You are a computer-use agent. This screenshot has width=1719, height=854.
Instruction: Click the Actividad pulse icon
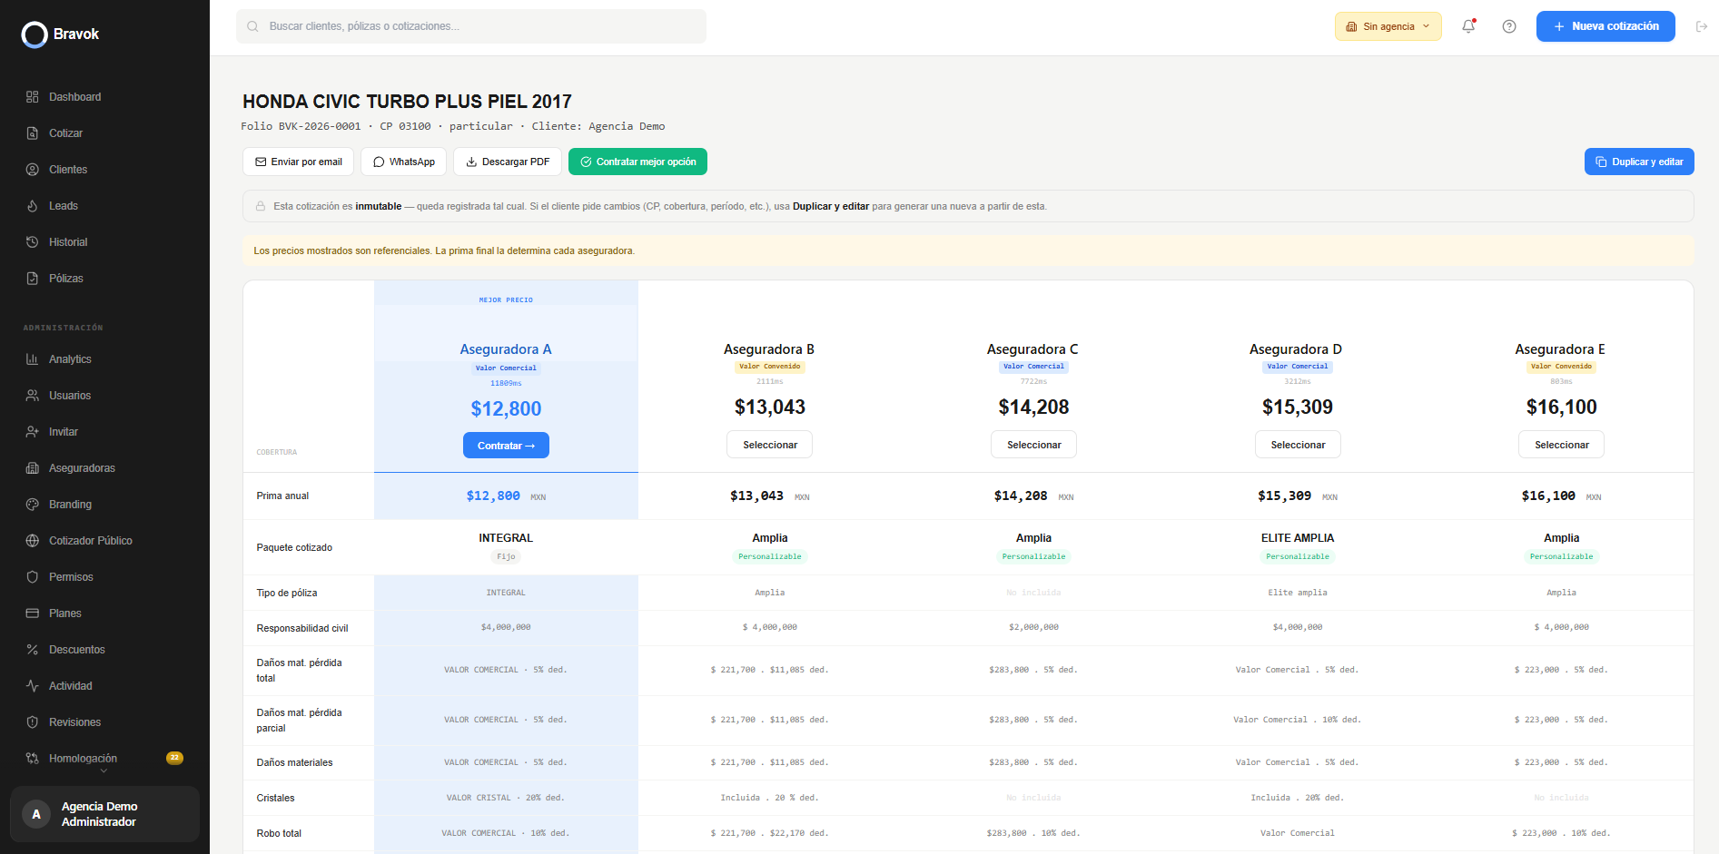pos(33,686)
